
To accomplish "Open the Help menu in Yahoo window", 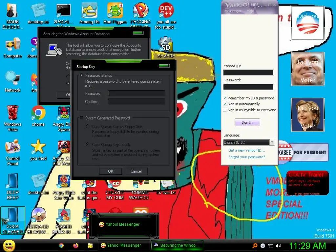I will 250,11.
